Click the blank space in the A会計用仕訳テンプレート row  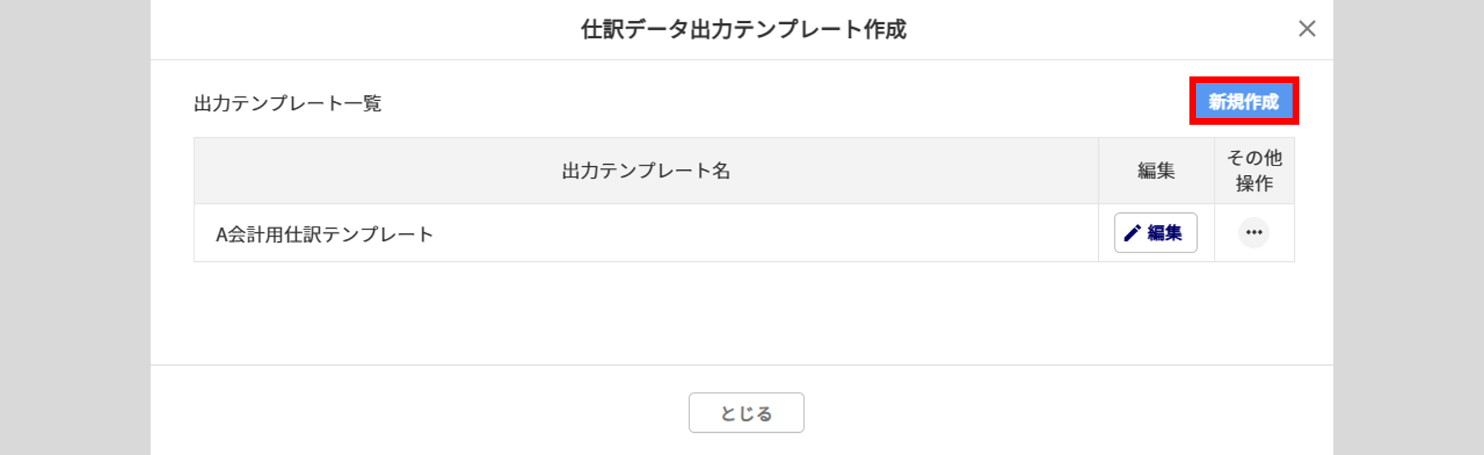point(742,234)
